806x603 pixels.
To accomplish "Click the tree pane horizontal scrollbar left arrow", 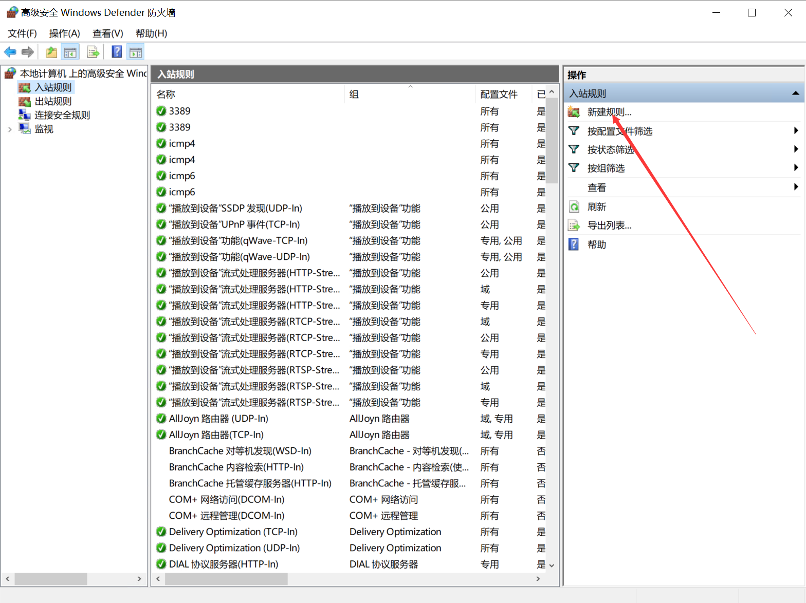I will pos(8,579).
